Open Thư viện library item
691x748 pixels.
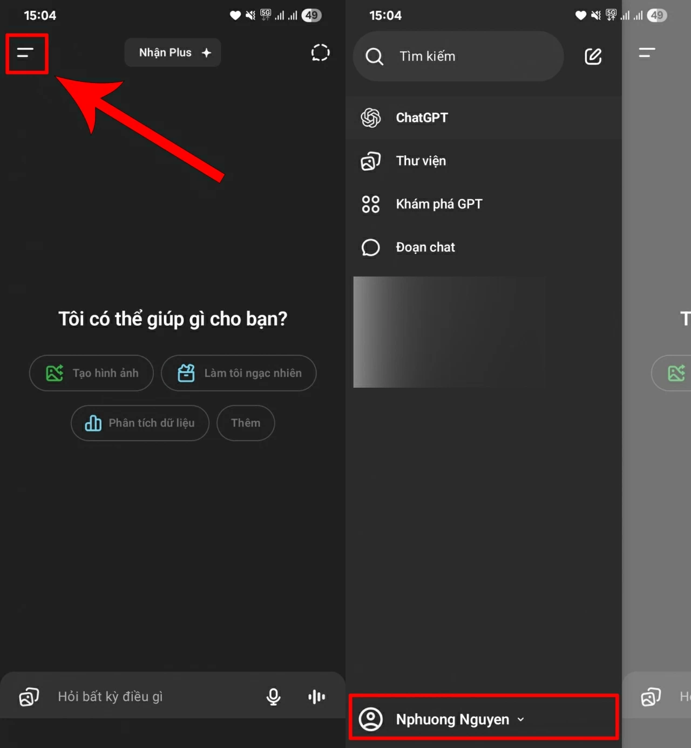421,161
